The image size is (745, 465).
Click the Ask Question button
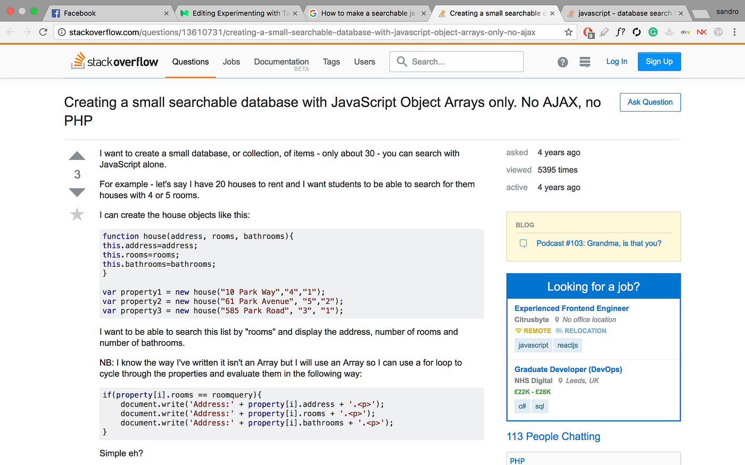tap(650, 102)
